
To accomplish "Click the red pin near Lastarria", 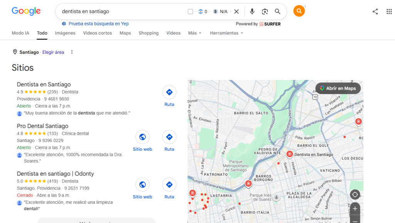I will (192, 193).
